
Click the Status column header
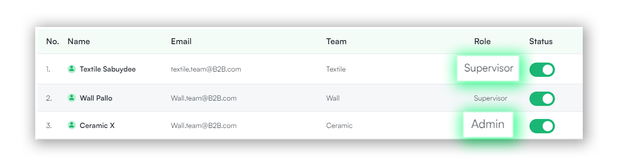[541, 41]
